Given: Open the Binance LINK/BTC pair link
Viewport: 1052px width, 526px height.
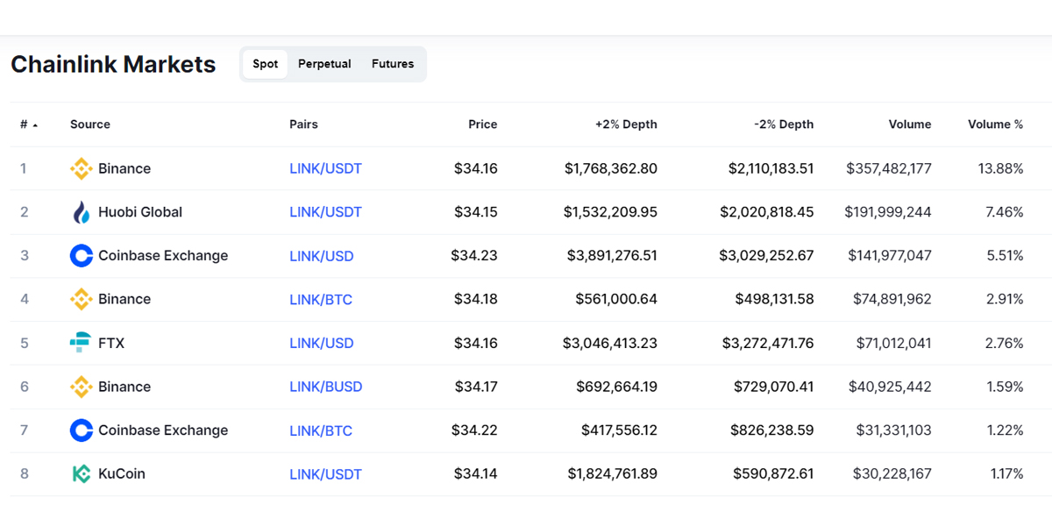Looking at the screenshot, I should (x=321, y=299).
